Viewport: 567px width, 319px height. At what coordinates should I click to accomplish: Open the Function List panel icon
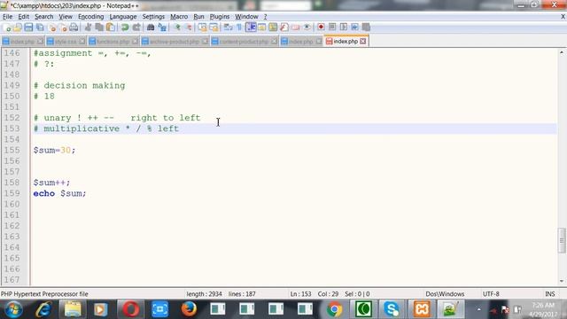pyautogui.click(x=284, y=27)
